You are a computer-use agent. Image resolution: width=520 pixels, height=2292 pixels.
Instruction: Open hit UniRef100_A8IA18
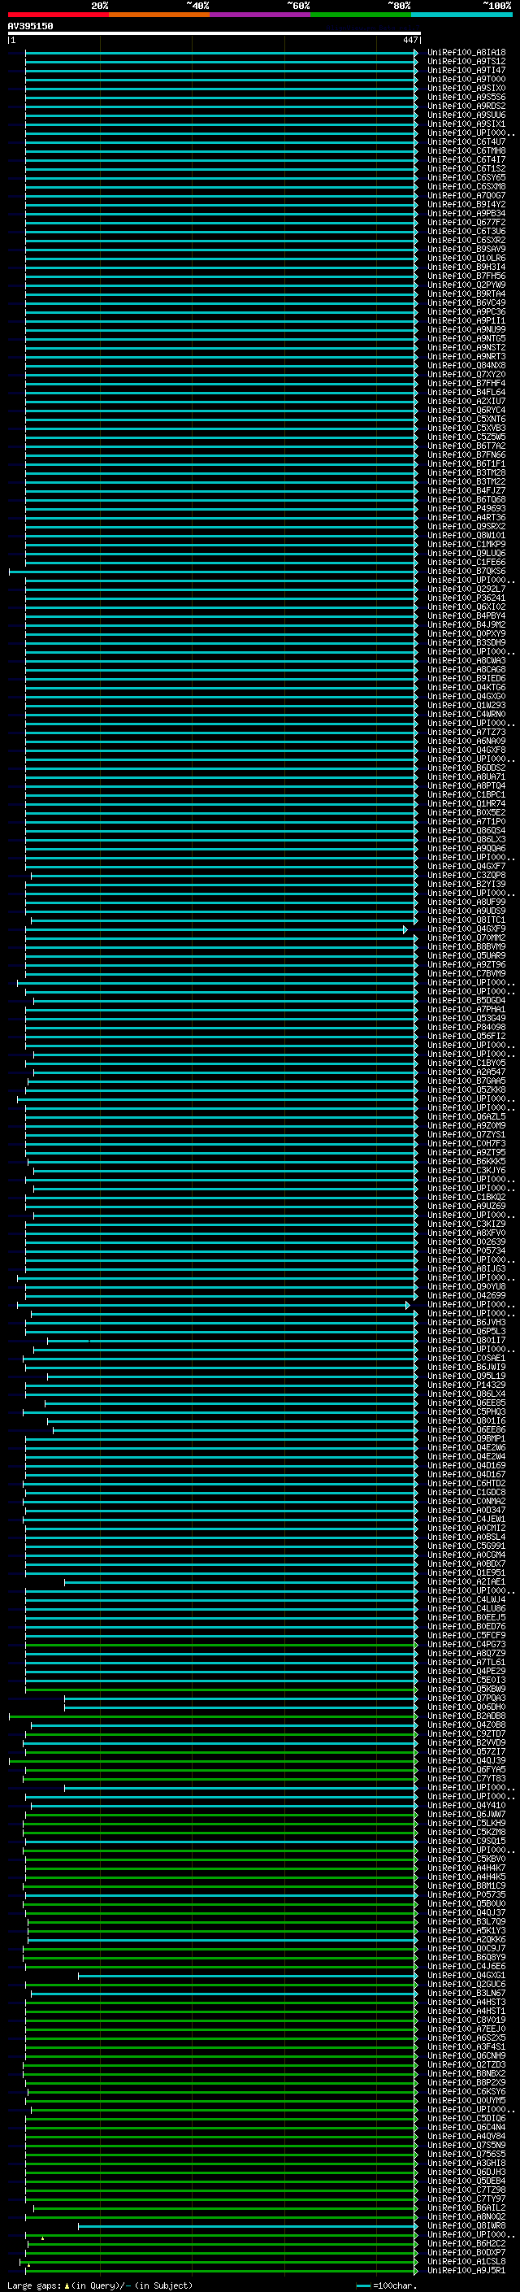(x=466, y=53)
